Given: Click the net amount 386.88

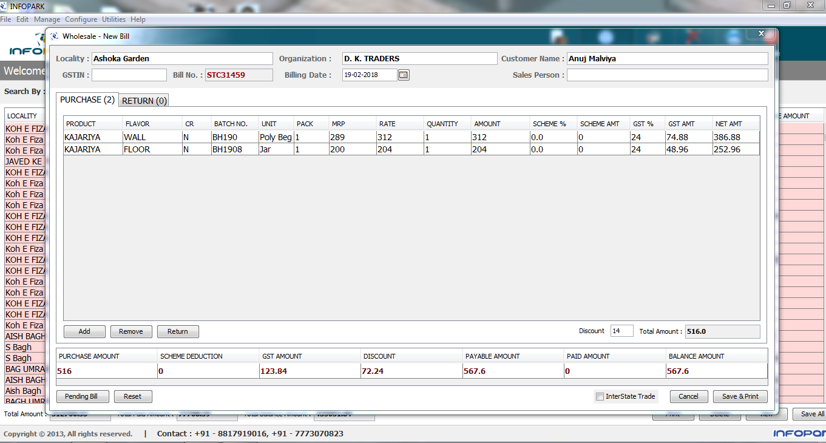Looking at the screenshot, I should coord(736,137).
